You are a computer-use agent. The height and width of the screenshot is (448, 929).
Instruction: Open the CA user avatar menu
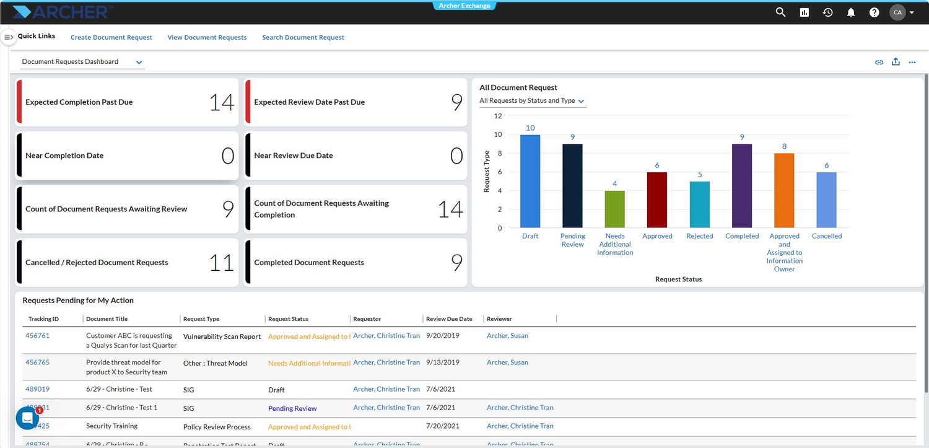(x=897, y=12)
